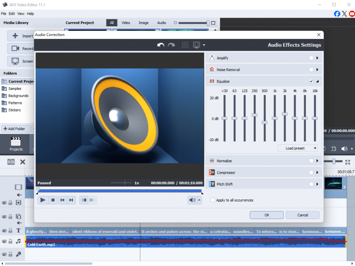
Task: Expand the Pitch Shift settings arrow
Action: 317,184
